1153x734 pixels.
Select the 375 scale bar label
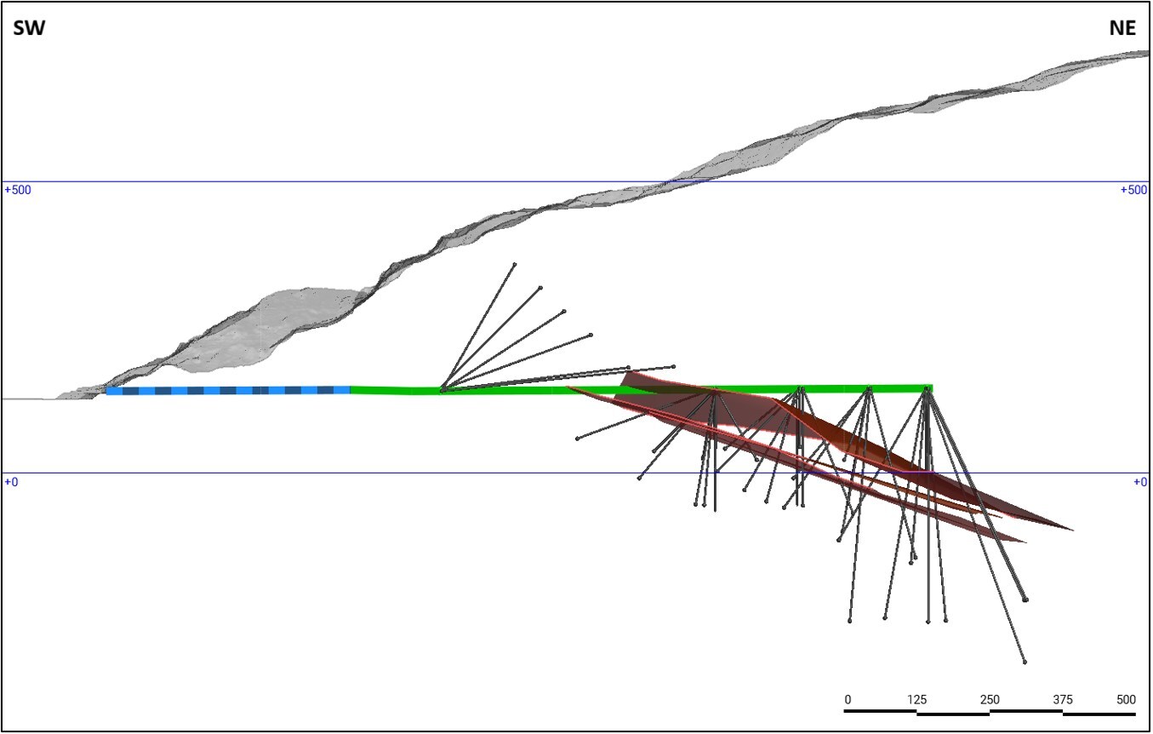1063,699
